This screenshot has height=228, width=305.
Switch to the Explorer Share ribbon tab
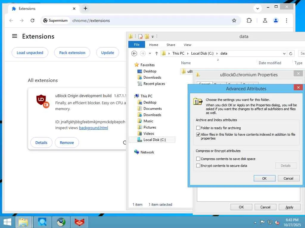(171, 45)
